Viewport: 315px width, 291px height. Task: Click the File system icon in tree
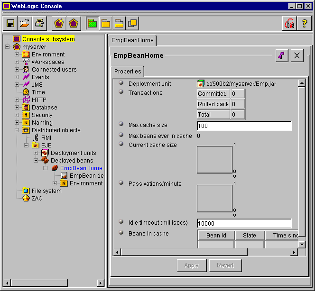click(26, 191)
